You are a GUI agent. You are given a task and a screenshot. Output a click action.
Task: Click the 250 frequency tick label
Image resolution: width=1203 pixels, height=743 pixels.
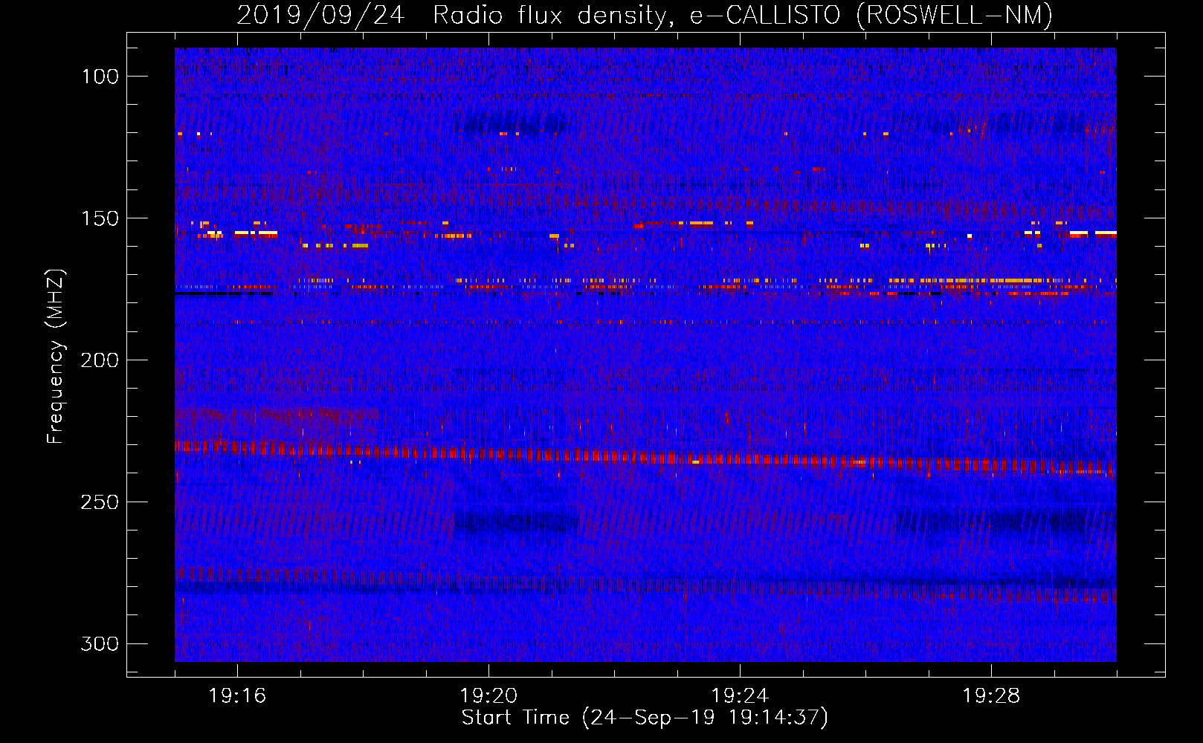100,502
